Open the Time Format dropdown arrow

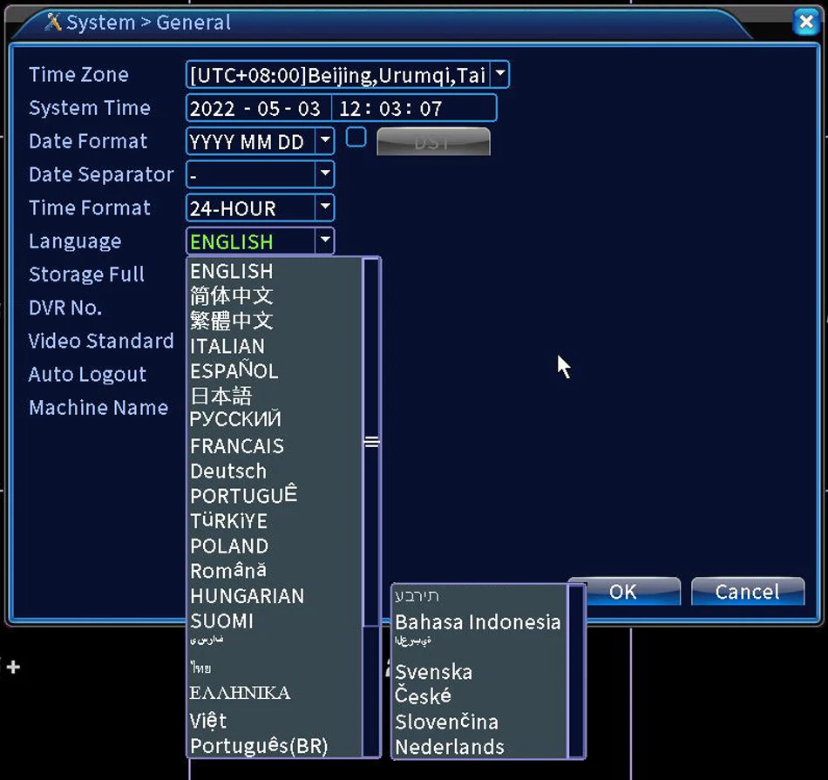(324, 208)
